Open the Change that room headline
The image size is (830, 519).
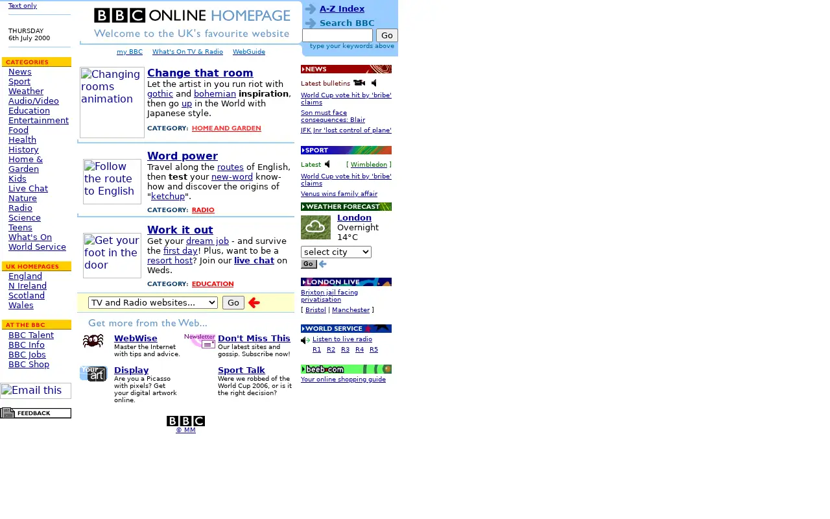200,73
